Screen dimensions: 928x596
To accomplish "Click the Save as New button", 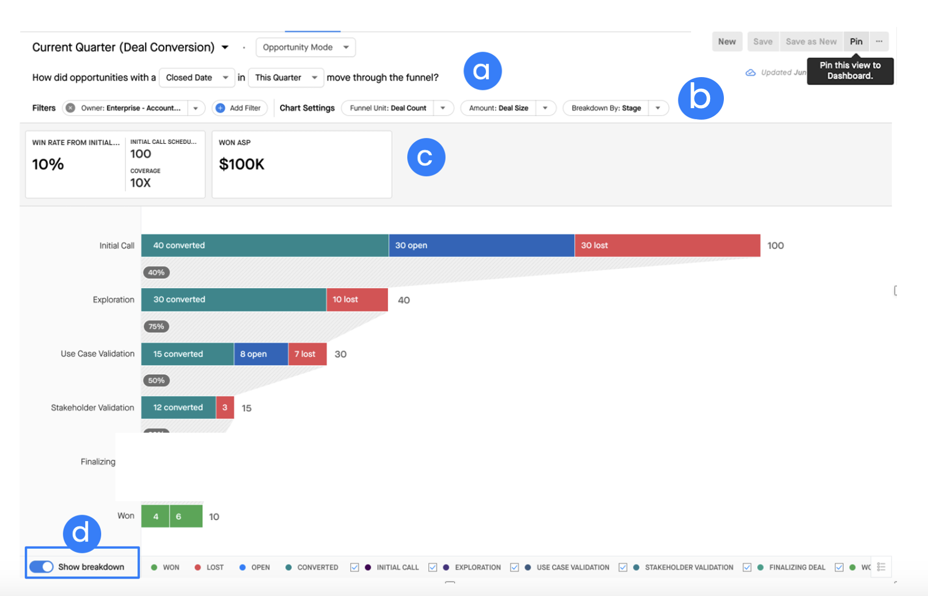I will click(811, 41).
